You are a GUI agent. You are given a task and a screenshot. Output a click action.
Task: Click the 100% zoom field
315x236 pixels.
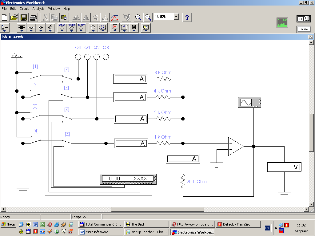[x=164, y=17]
